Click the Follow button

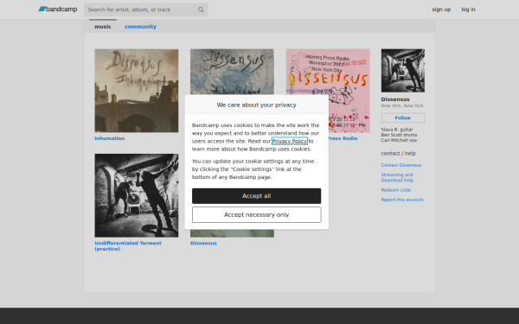[402, 118]
